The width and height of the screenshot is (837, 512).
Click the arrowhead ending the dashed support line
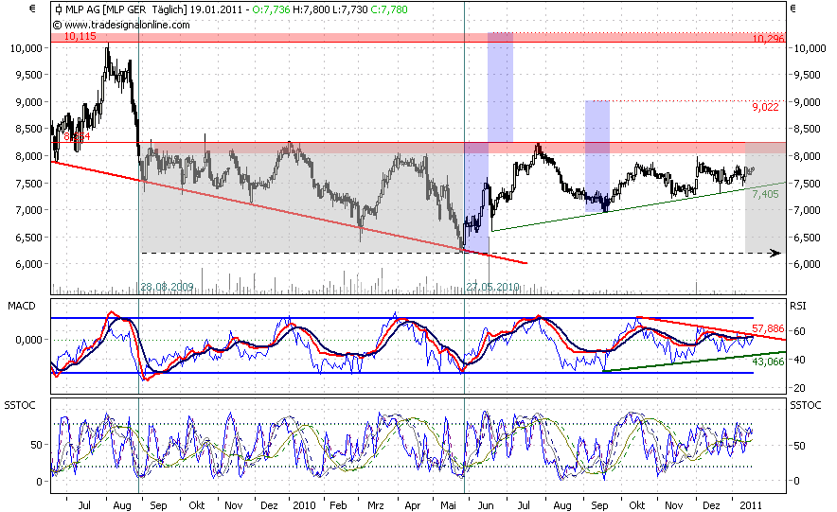[x=775, y=253]
